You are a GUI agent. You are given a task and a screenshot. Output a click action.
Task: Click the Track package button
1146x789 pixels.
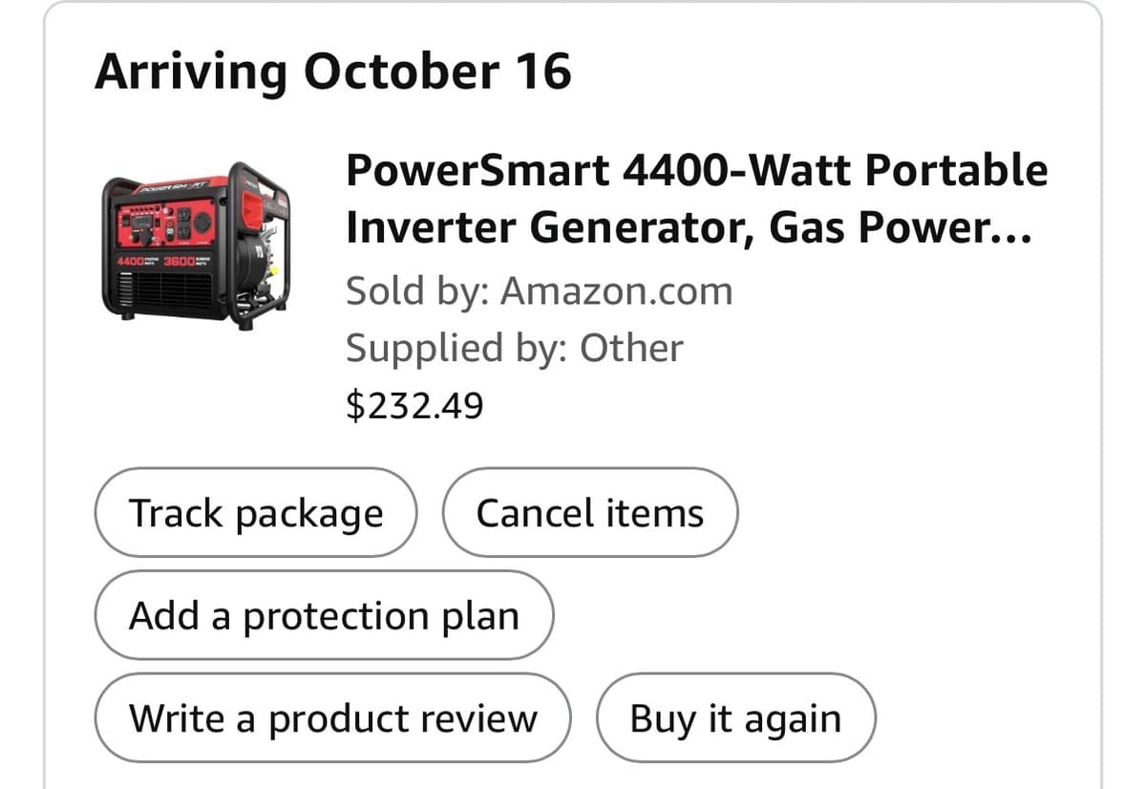pos(255,513)
